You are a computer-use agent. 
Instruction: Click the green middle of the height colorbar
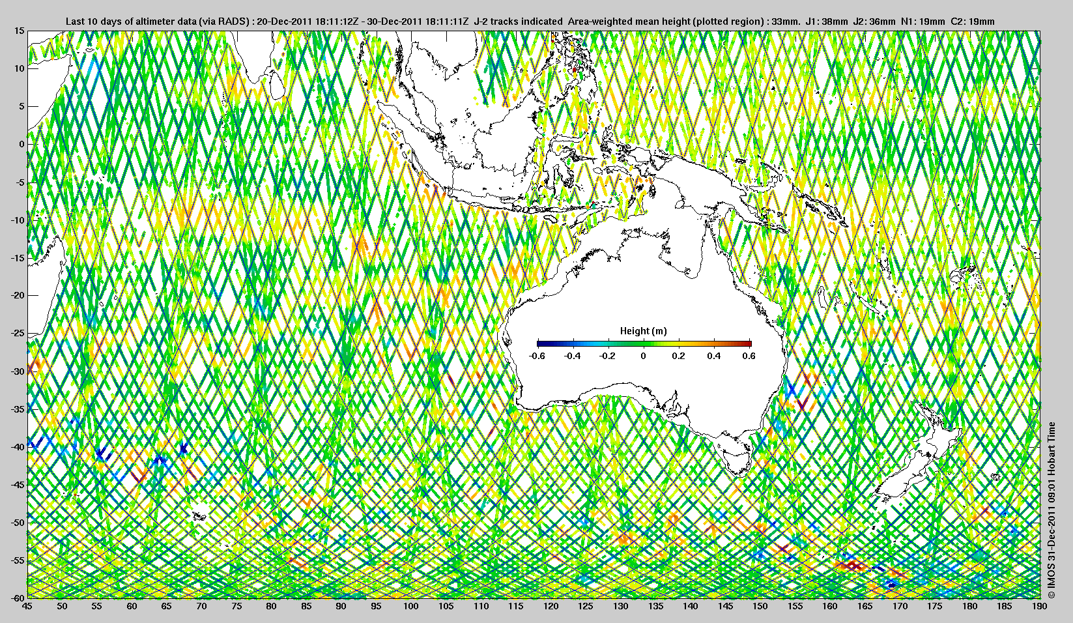pyautogui.click(x=644, y=343)
